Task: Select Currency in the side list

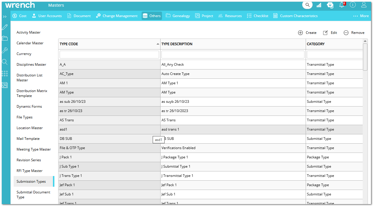Action: tap(24, 54)
